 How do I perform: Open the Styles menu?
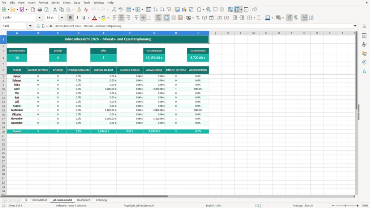pyautogui.click(x=55, y=3)
